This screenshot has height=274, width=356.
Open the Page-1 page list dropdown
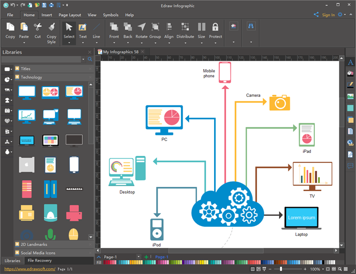pos(138,257)
